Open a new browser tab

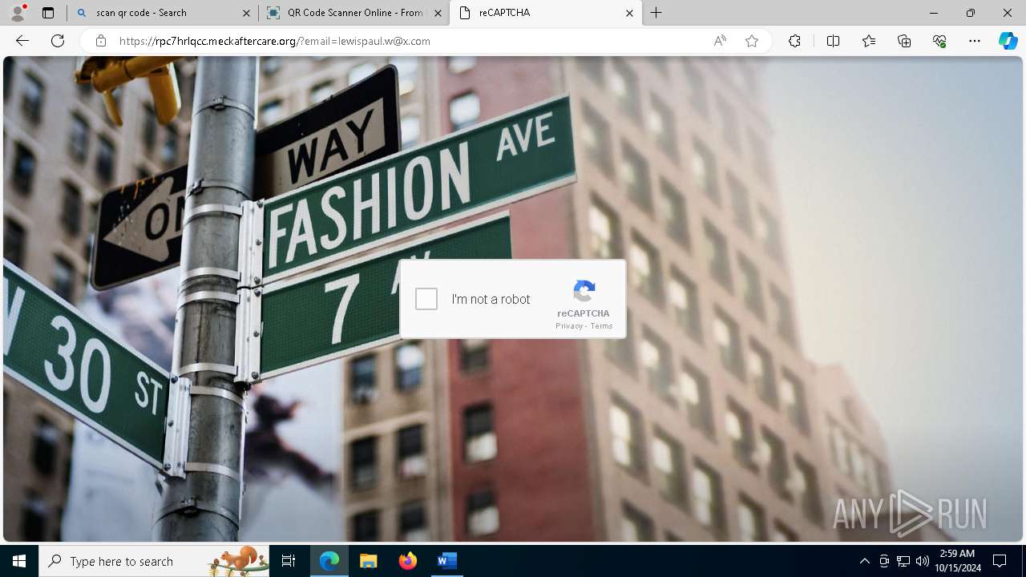656,13
